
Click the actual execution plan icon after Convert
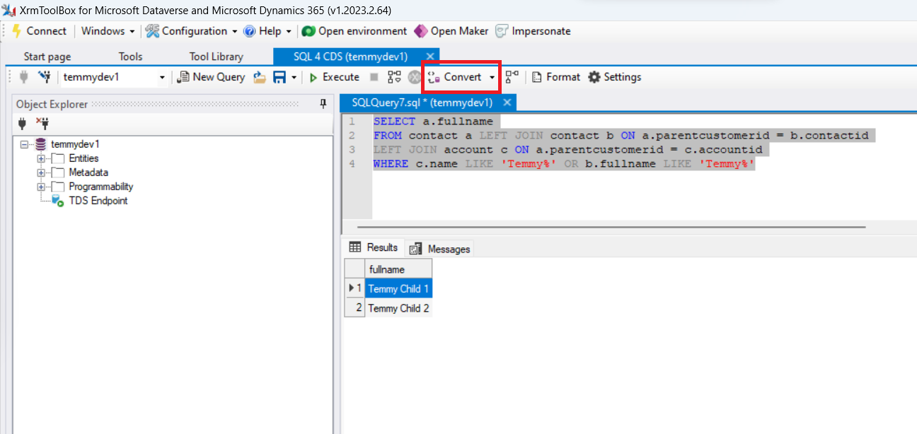coord(512,77)
